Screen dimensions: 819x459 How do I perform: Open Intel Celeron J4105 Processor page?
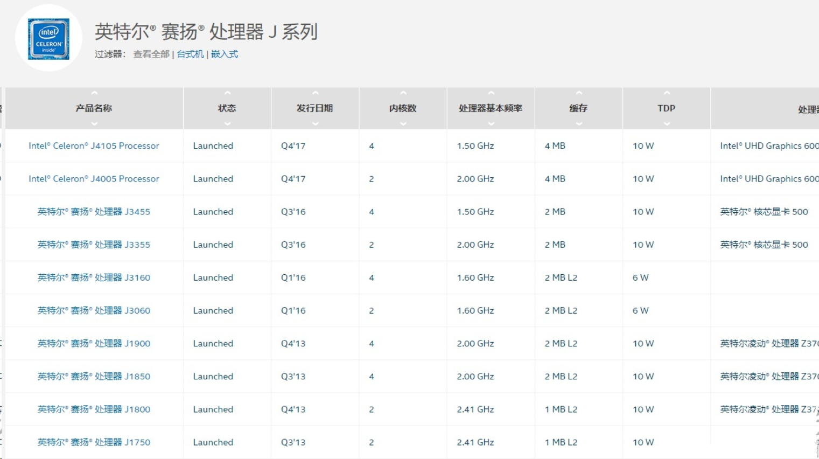tap(94, 146)
